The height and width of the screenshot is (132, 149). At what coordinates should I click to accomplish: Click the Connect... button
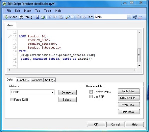coord(67,93)
